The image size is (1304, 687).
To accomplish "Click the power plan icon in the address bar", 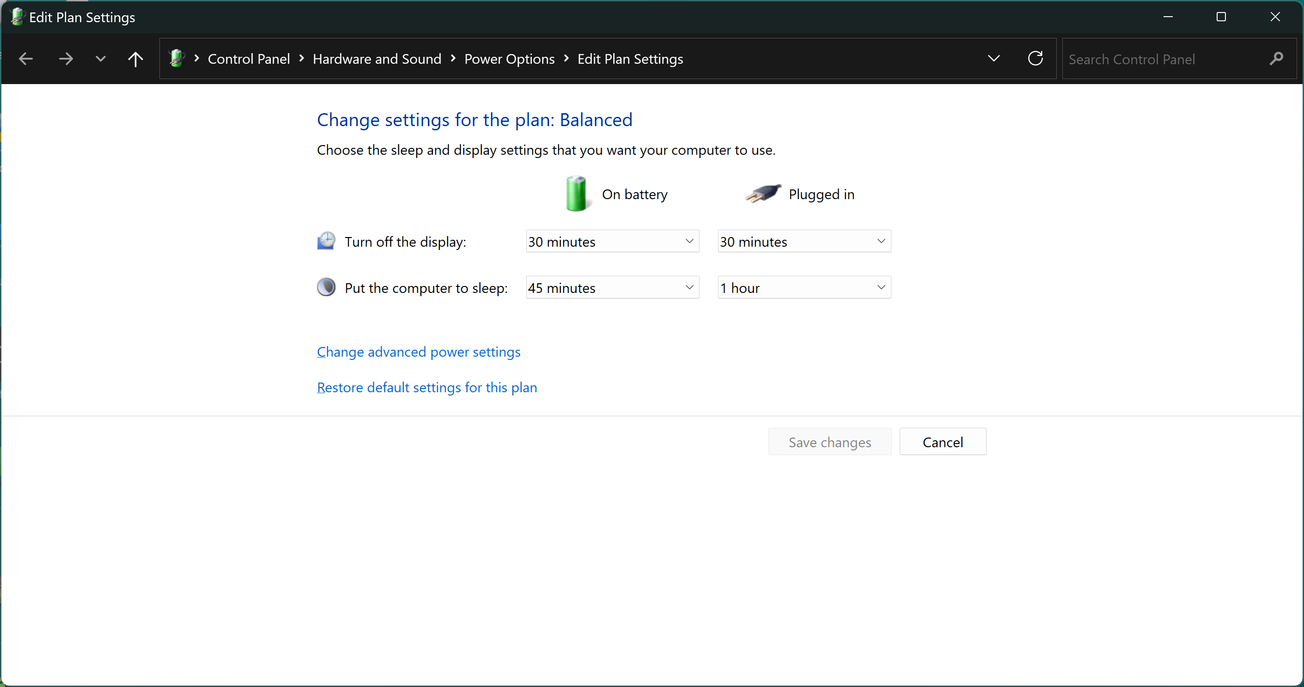I will pos(177,58).
